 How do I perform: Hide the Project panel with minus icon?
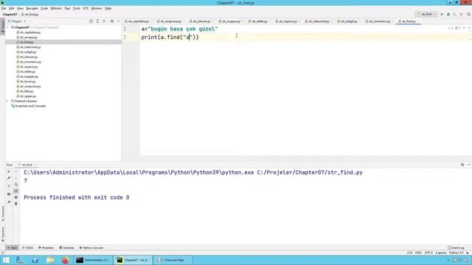pos(118,21)
